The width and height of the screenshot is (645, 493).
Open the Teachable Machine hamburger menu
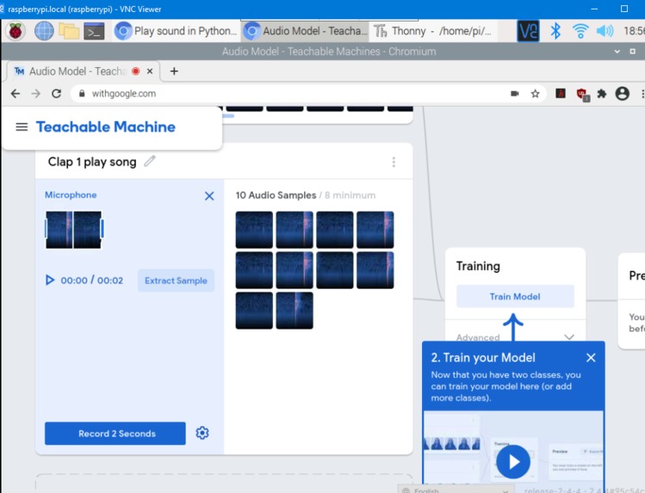click(x=22, y=127)
